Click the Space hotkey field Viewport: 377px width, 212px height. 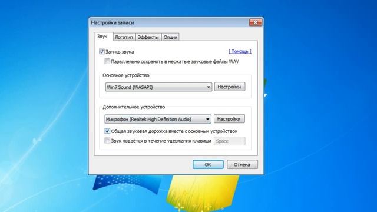click(230, 141)
